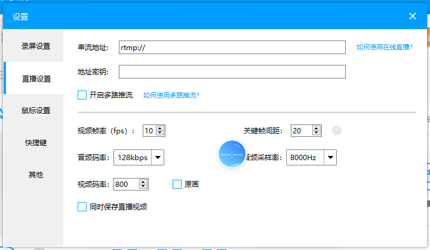This screenshot has height=250, width=430.
Task: Click the help question mark icon
Action: pos(337,130)
